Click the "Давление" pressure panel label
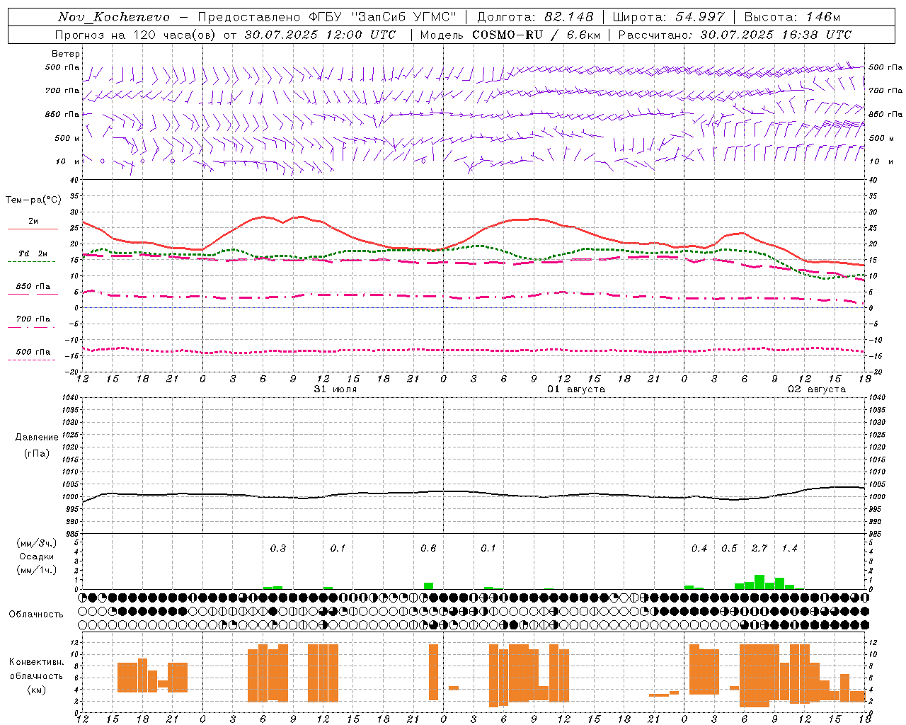The image size is (906, 725). point(37,438)
